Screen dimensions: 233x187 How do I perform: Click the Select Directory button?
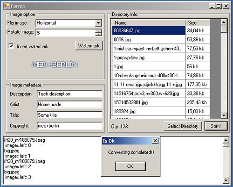183,126
